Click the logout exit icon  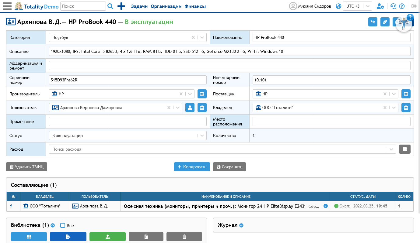click(x=414, y=6)
